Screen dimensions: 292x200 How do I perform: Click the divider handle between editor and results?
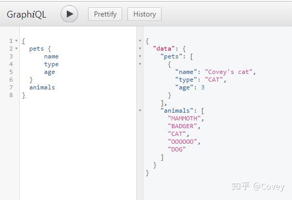(x=140, y=113)
